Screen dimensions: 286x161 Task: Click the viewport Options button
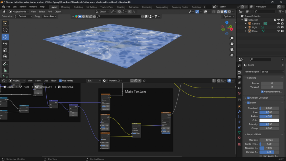pyautogui.click(x=229, y=17)
